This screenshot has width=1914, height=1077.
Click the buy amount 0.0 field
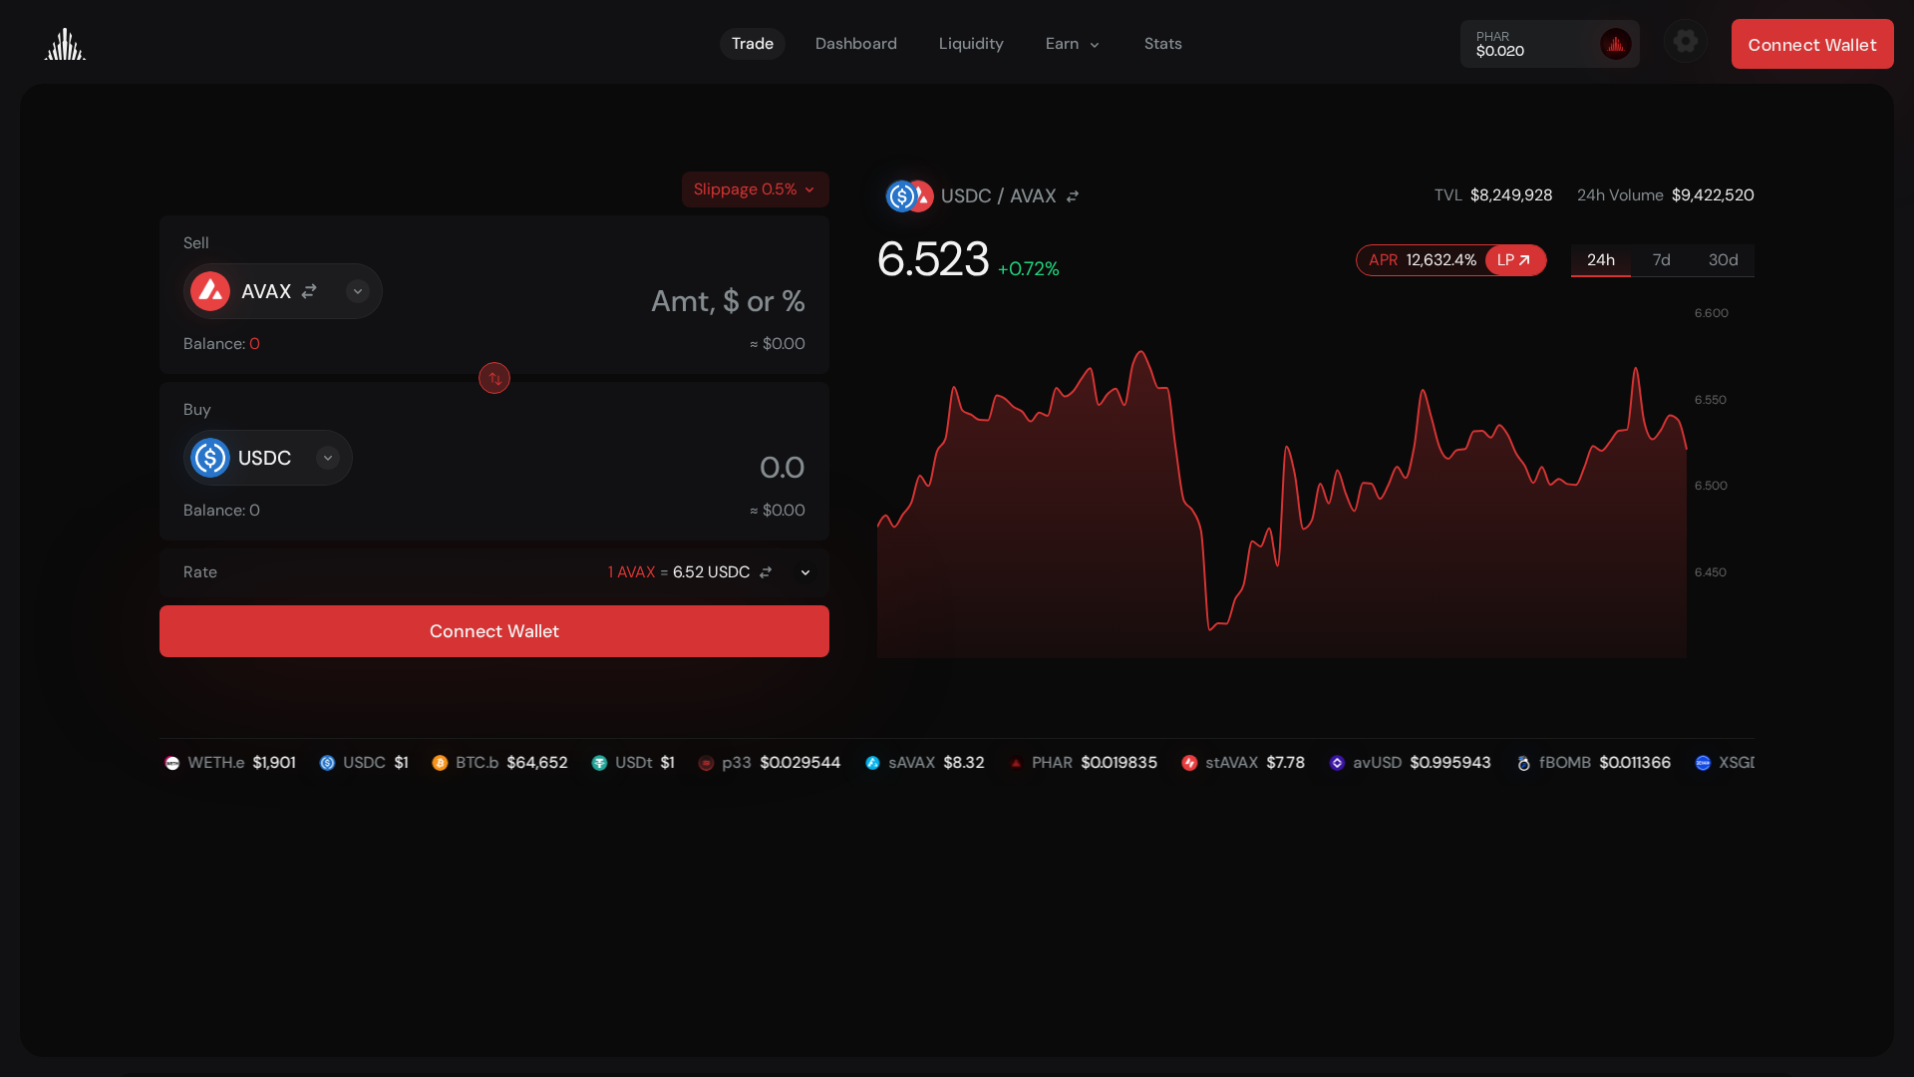click(782, 468)
